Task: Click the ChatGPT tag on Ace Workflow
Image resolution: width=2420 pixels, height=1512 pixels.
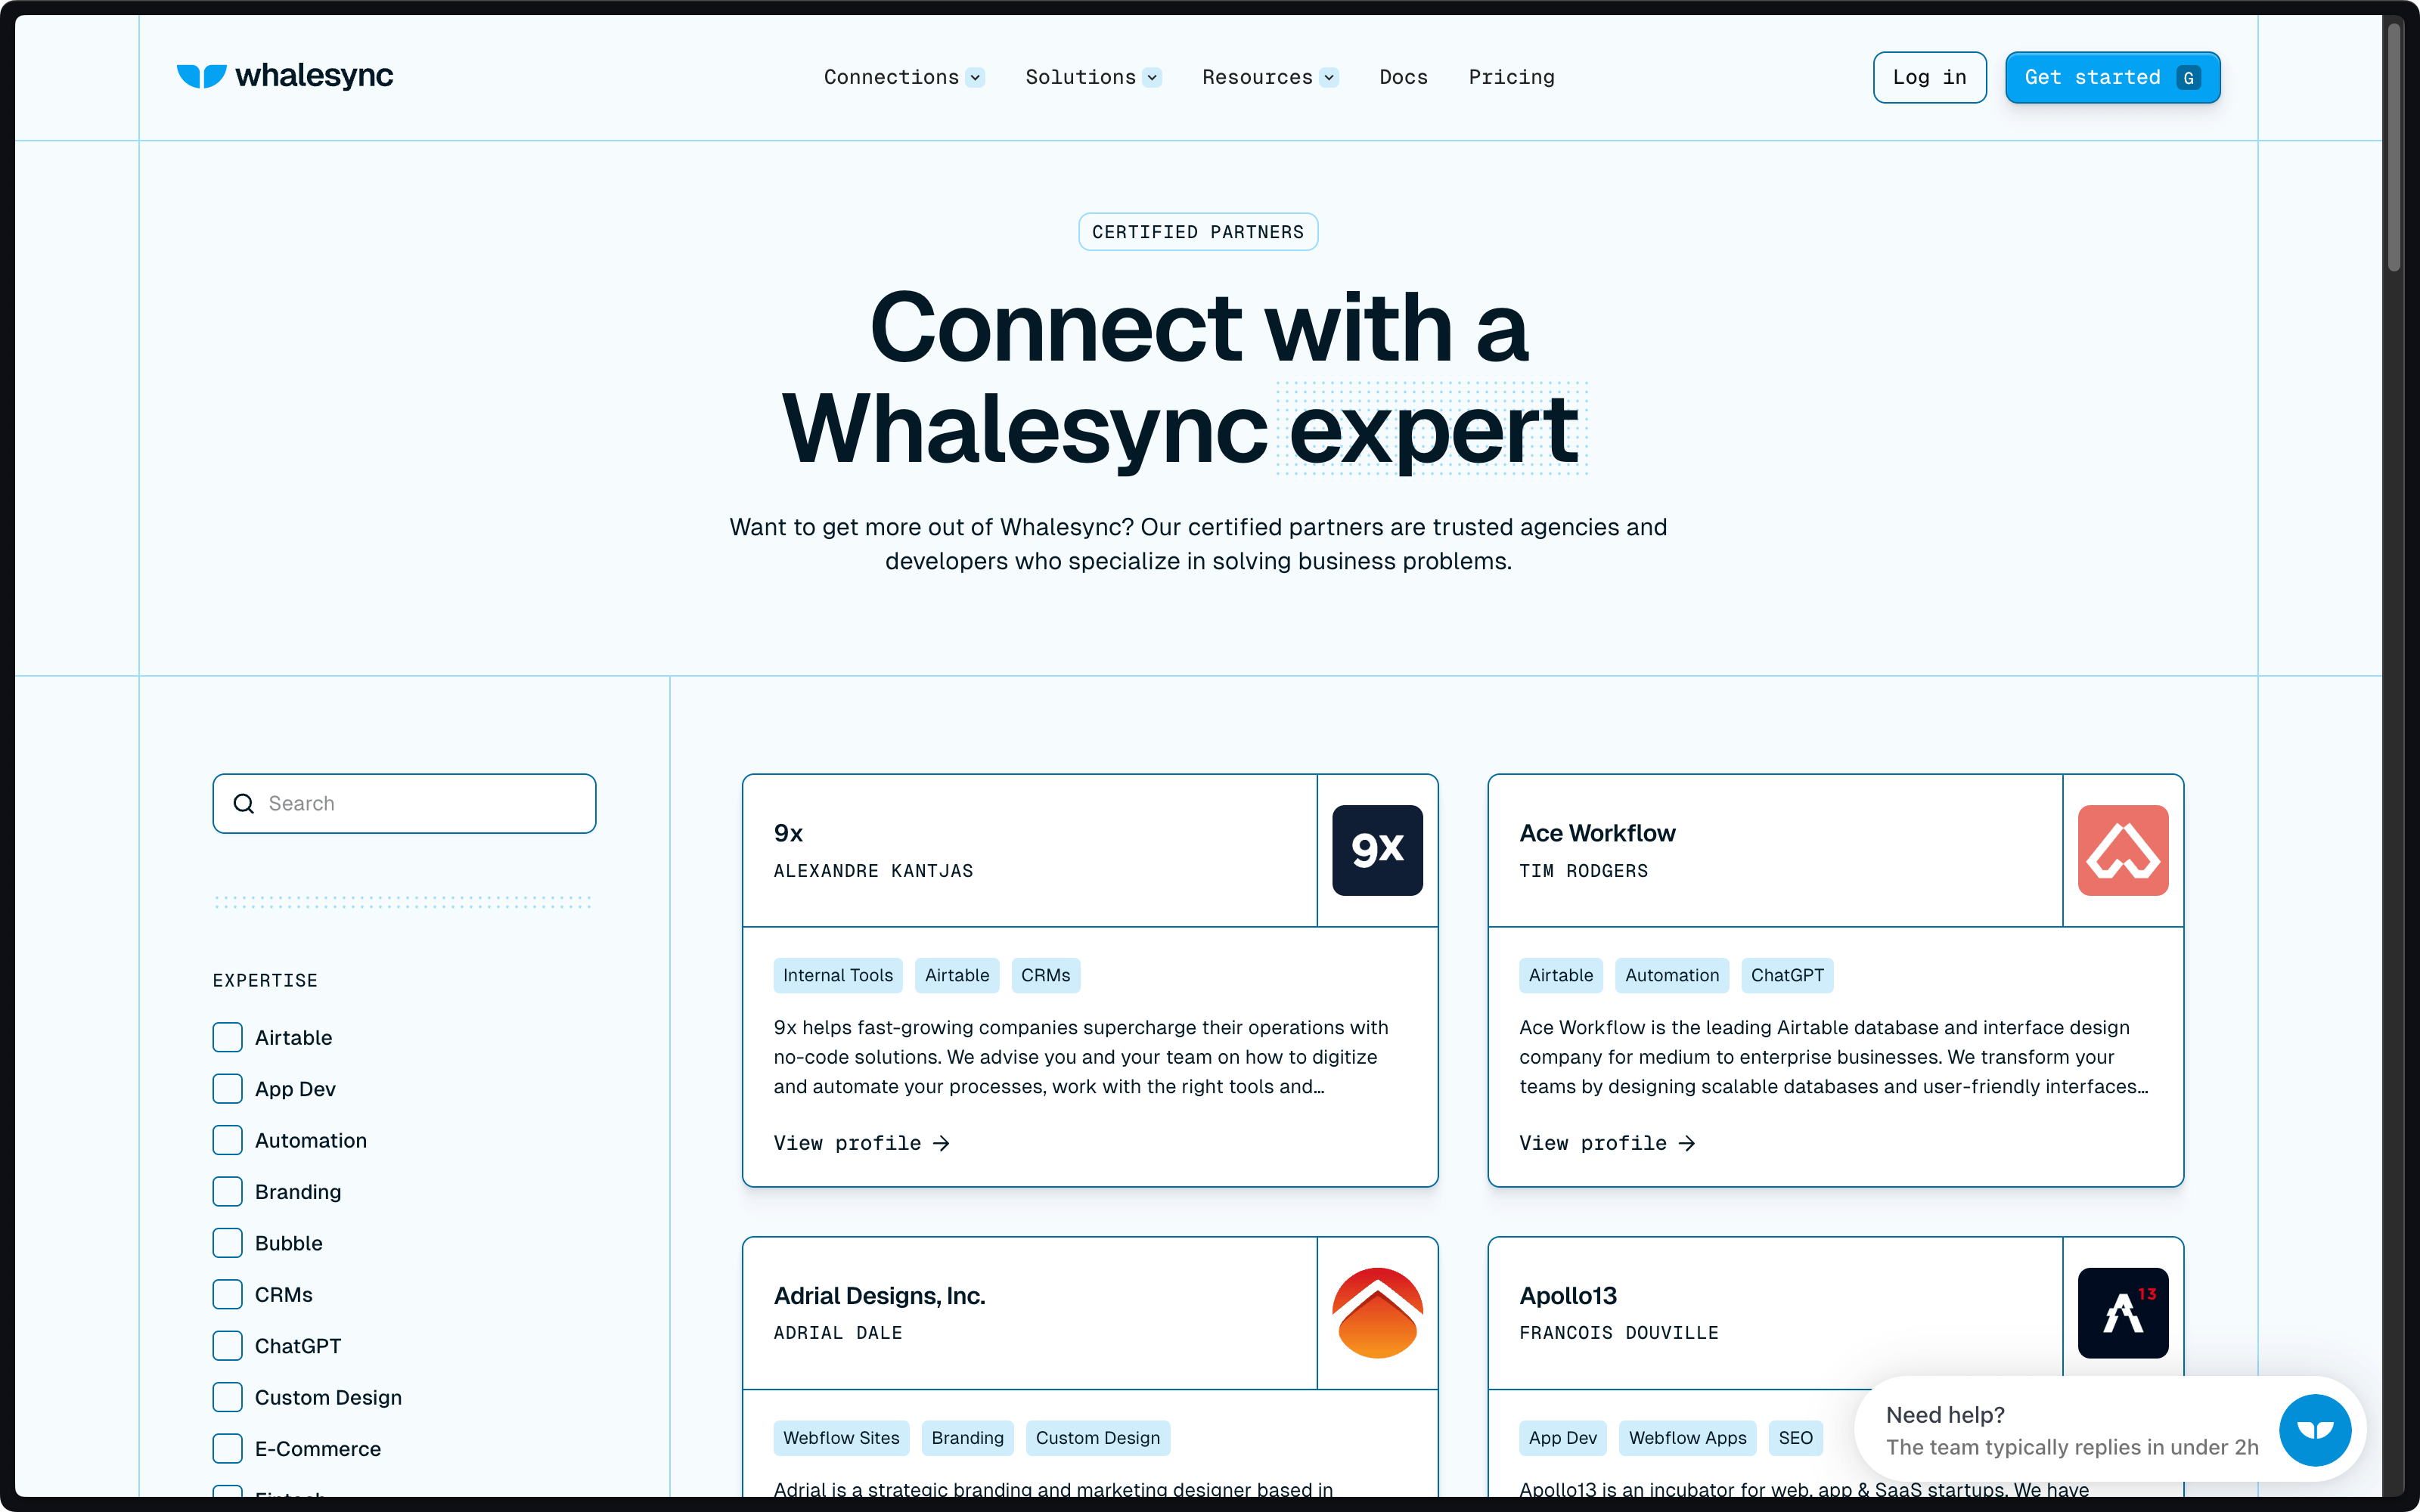Action: 1786,975
